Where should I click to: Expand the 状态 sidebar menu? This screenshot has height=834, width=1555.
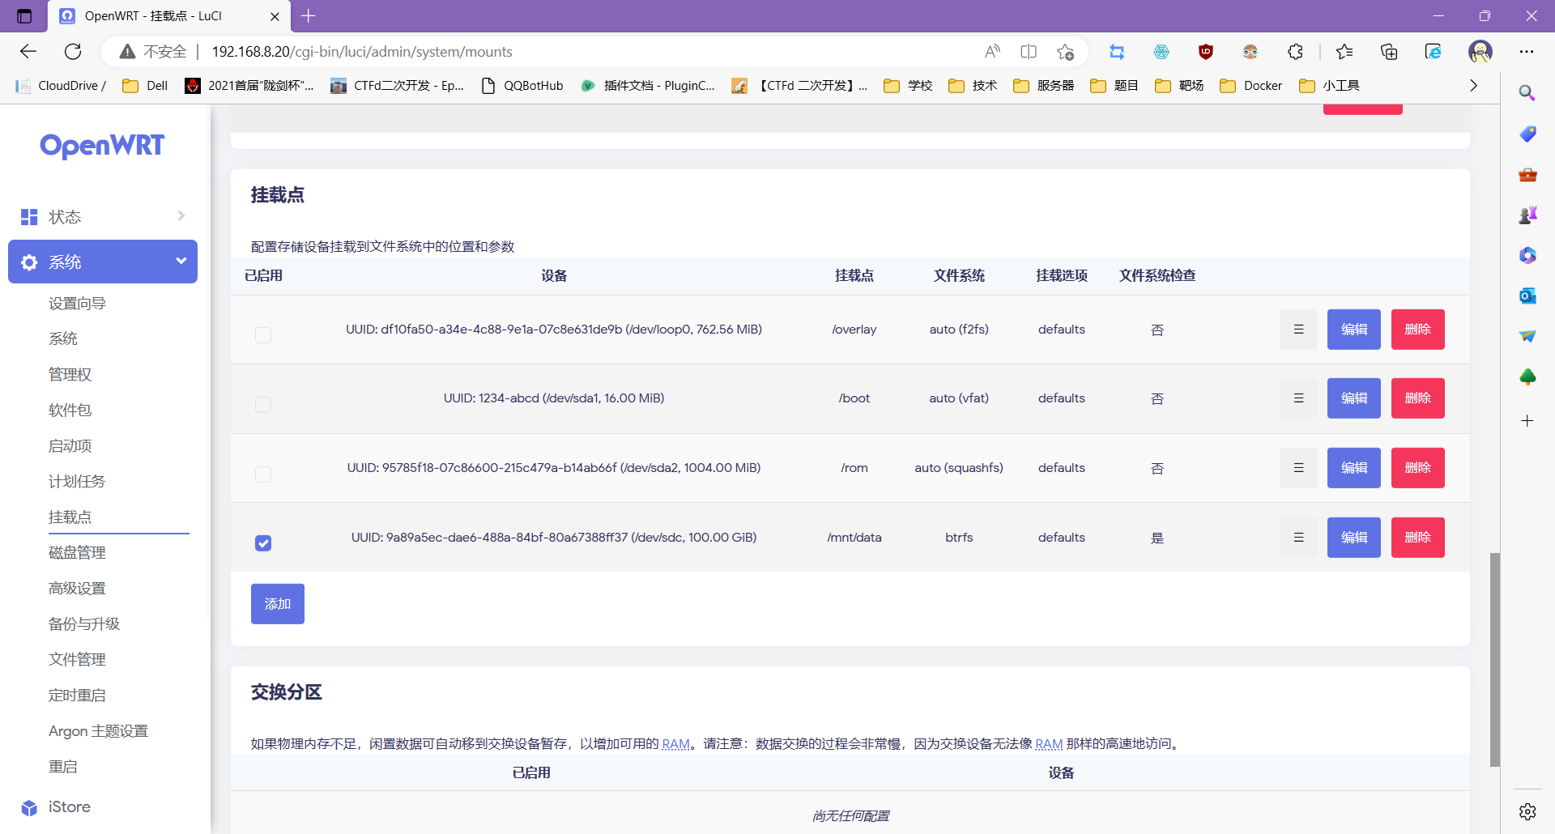[103, 216]
